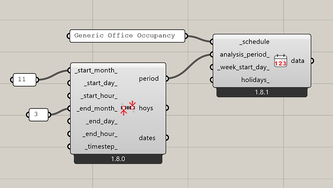Click the _schedule input parameter
The width and height of the screenshot is (333, 188).
[x=254, y=42]
